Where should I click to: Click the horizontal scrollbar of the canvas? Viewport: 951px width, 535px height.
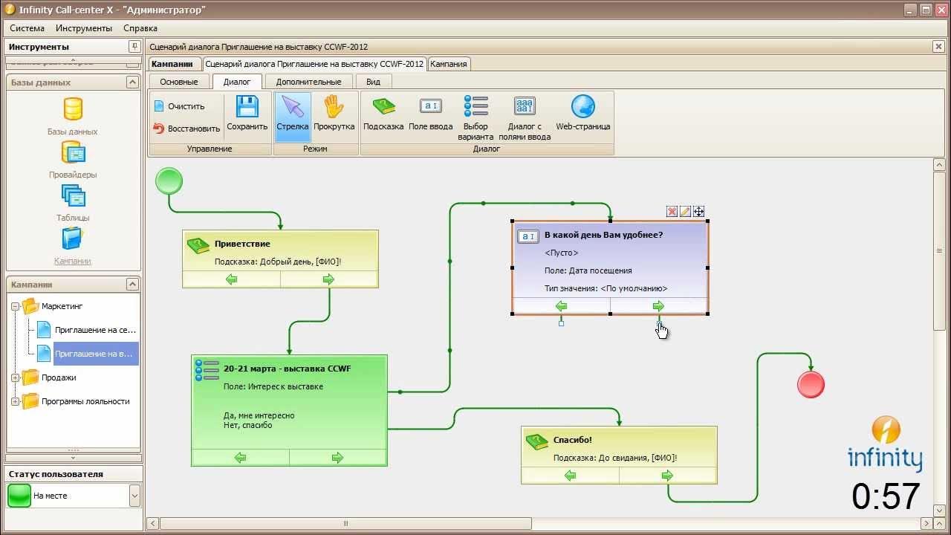click(x=345, y=523)
